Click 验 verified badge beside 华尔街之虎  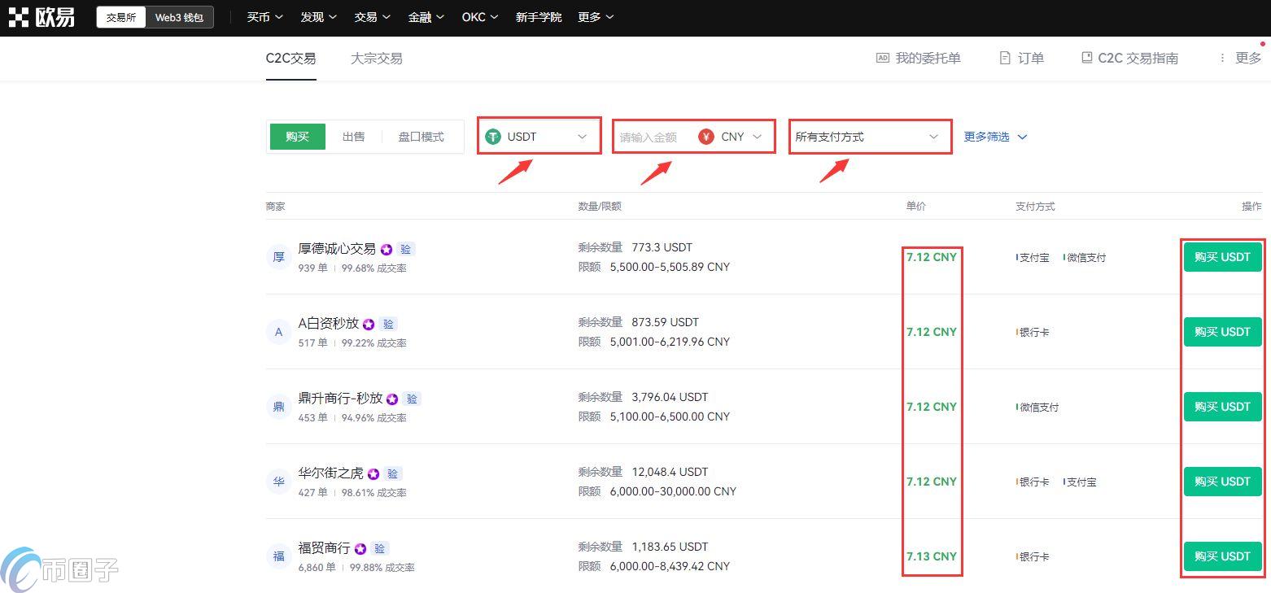coord(393,473)
